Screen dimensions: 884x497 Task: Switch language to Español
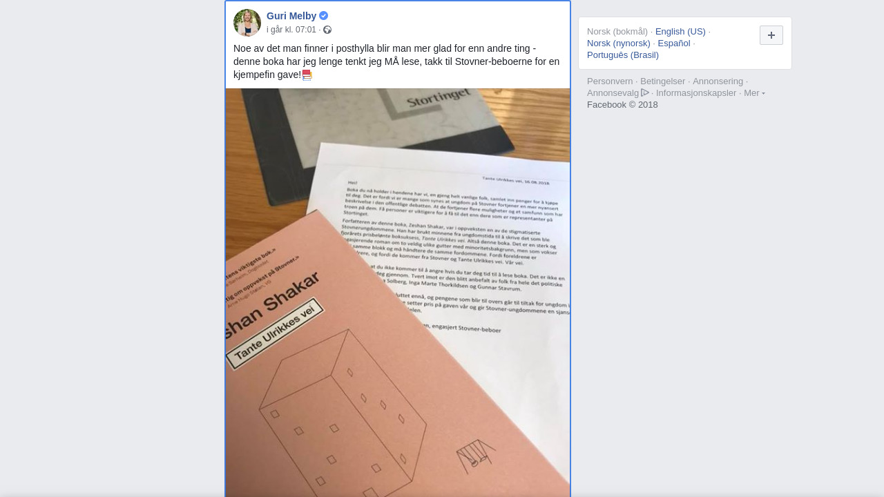[x=674, y=43]
